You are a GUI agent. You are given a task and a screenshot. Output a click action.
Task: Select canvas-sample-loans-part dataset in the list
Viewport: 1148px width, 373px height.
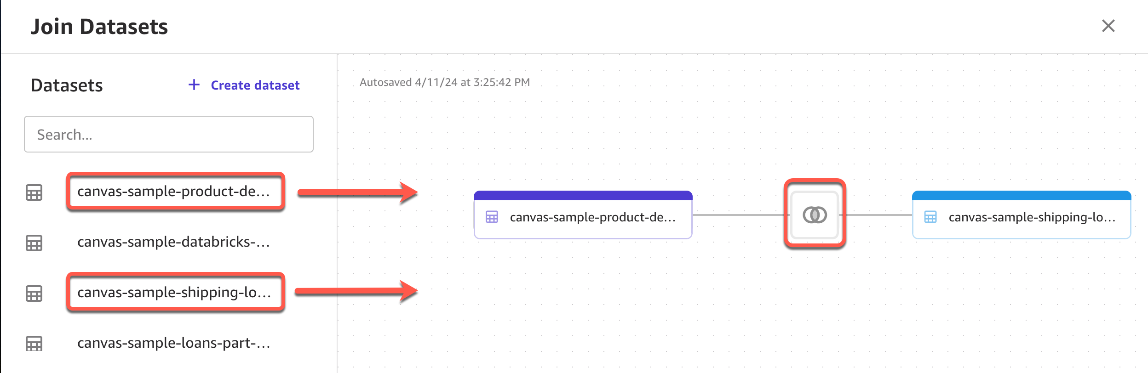coord(174,343)
